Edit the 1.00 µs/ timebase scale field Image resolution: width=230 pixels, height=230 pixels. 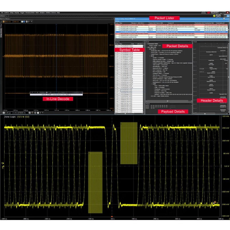[x=9, y=113]
